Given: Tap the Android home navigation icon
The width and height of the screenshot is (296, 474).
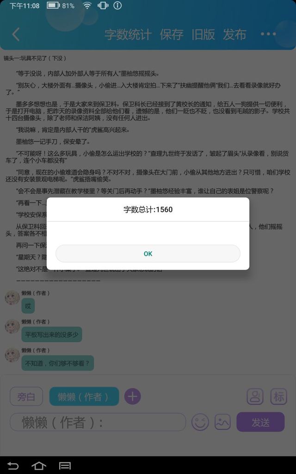Looking at the screenshot, I should click(x=39, y=466).
